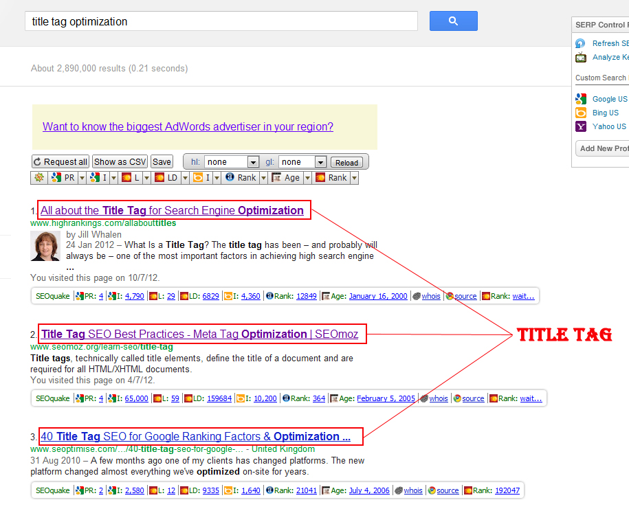Expand the Google PR parameter dropdown arrow
The width and height of the screenshot is (629, 511).
pyautogui.click(x=82, y=178)
